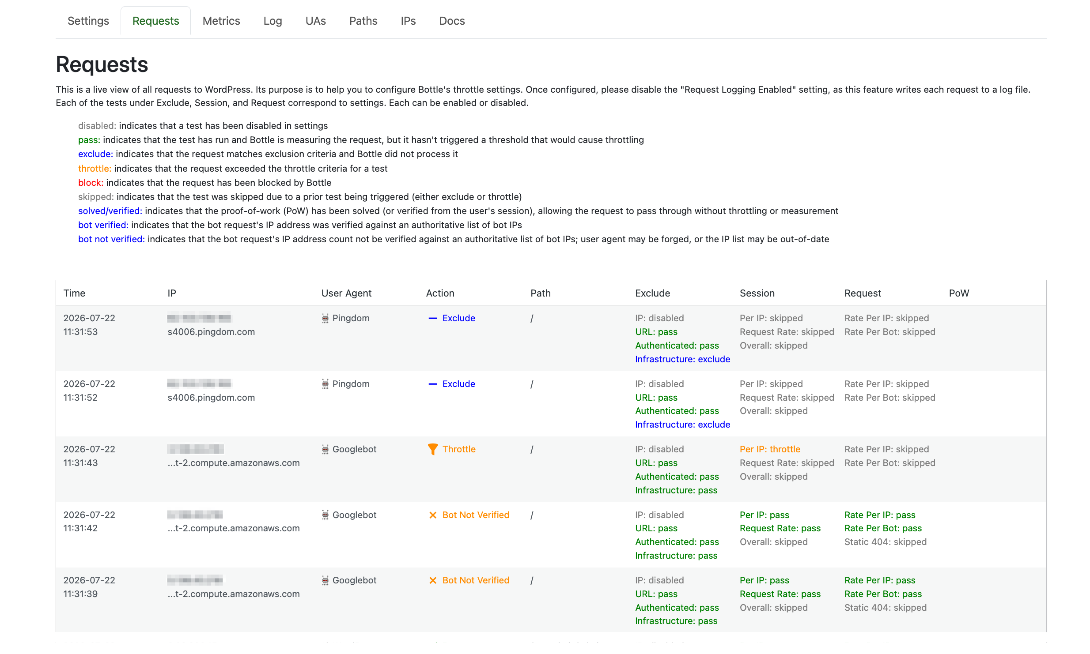
Task: Click the bot icon beside Pingdom at 11:31:52
Action: (325, 384)
